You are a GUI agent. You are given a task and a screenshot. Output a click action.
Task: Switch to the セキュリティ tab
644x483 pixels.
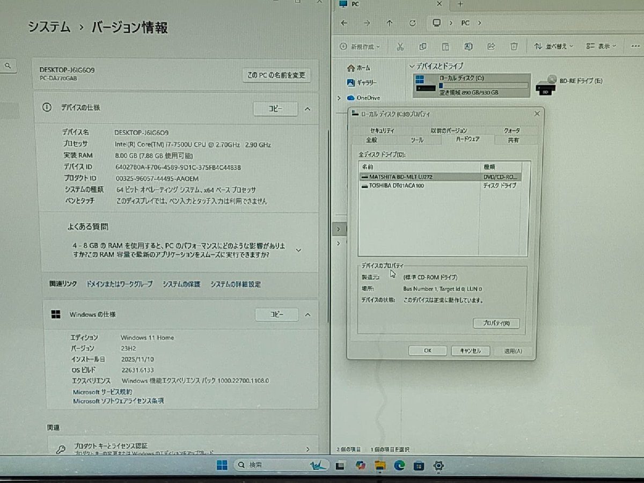coord(383,130)
